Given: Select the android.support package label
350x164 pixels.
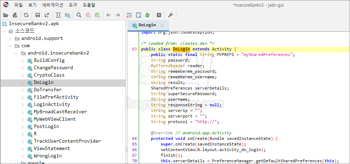Looking at the screenshot, I should pos(42,38).
